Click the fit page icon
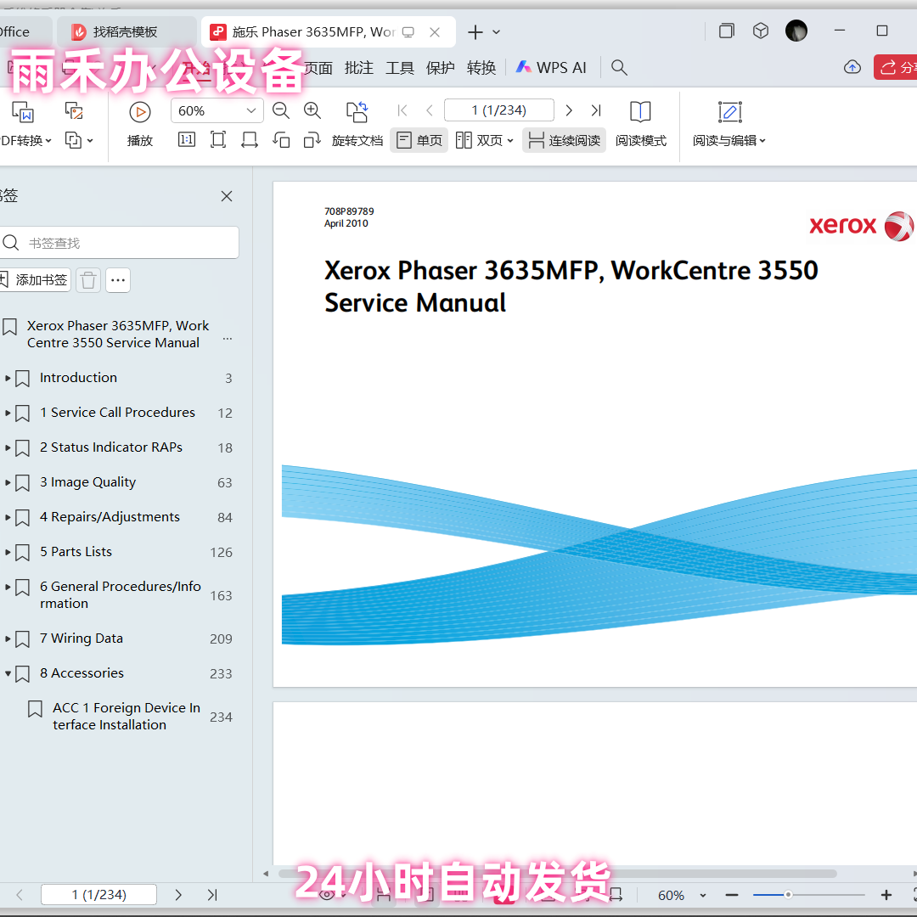Viewport: 917px width, 917px height. (x=218, y=140)
